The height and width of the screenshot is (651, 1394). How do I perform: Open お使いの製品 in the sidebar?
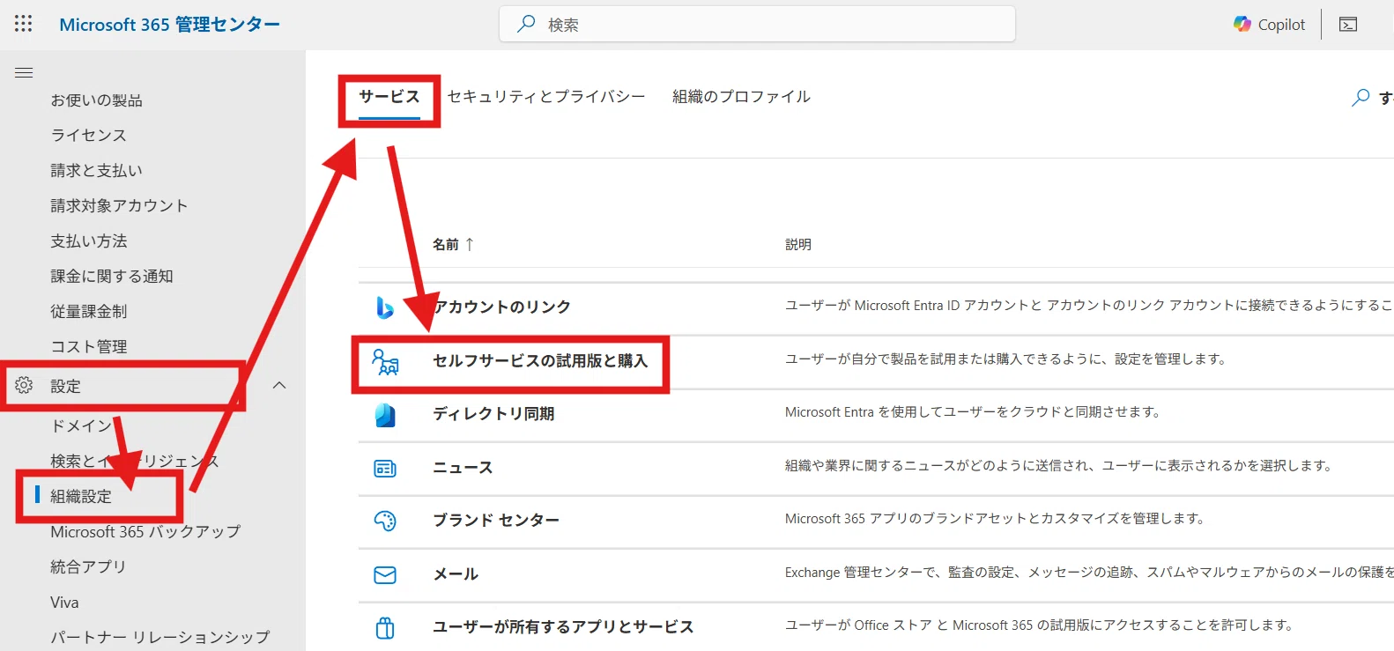[x=96, y=100]
